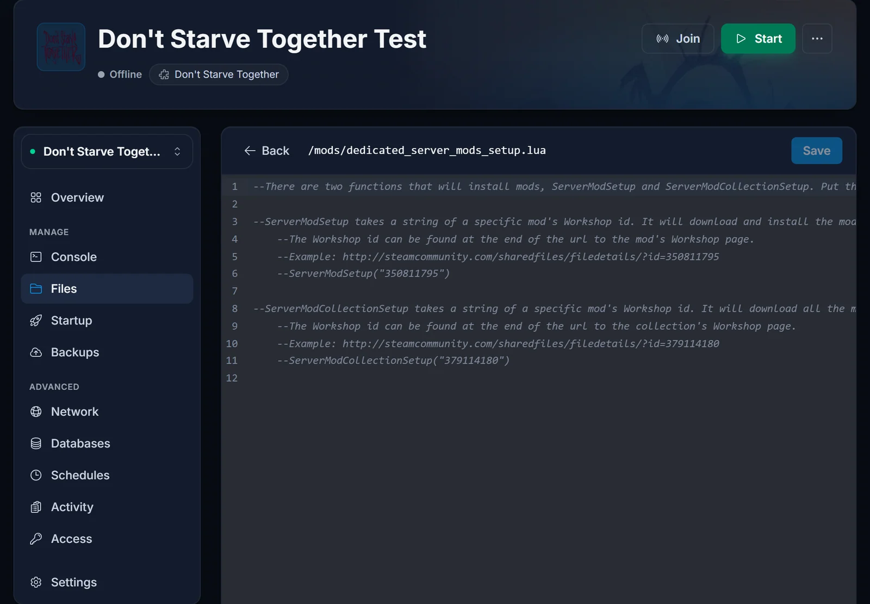
Task: Start the server
Action: 758,39
